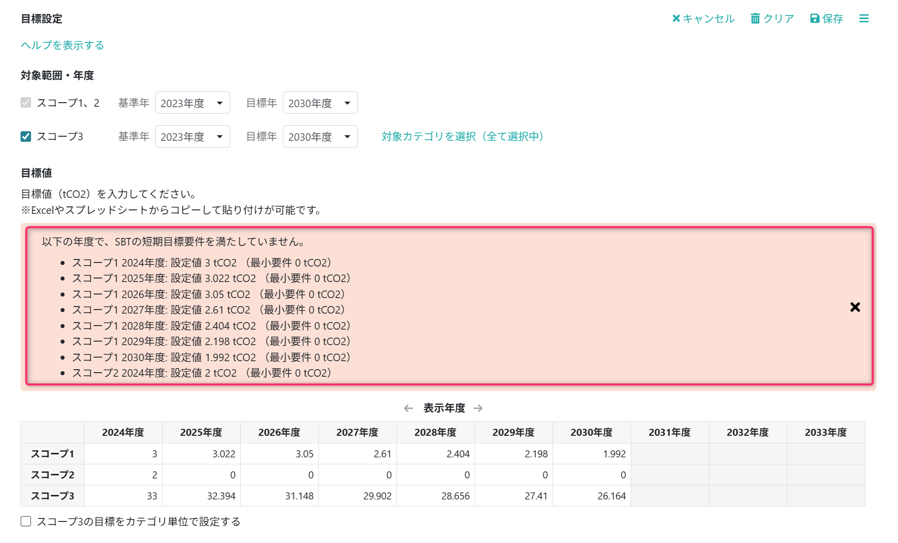Click the スコープ1、2 checkbox
The width and height of the screenshot is (898, 543).
coord(26,103)
